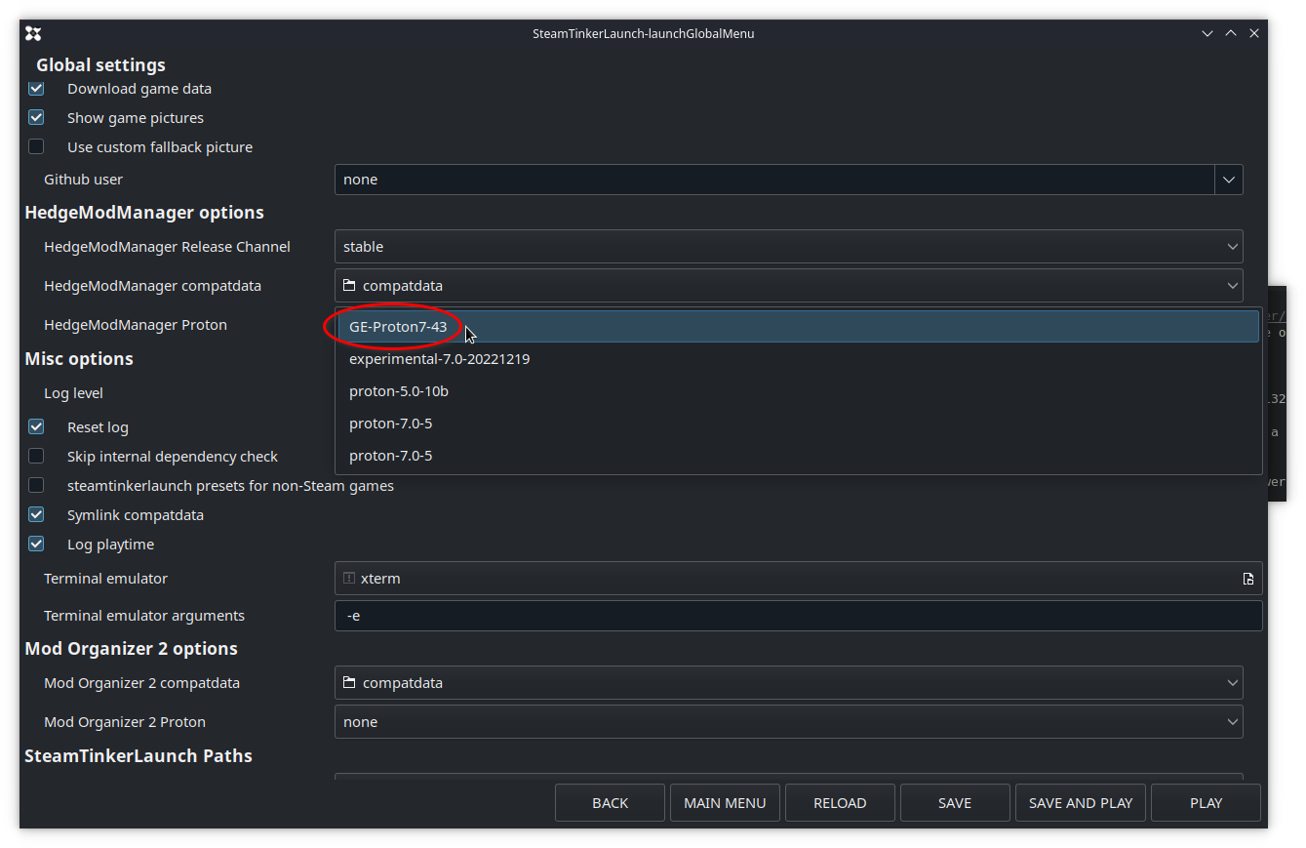
Task: Focus the Github user text field
Action: pos(774,180)
